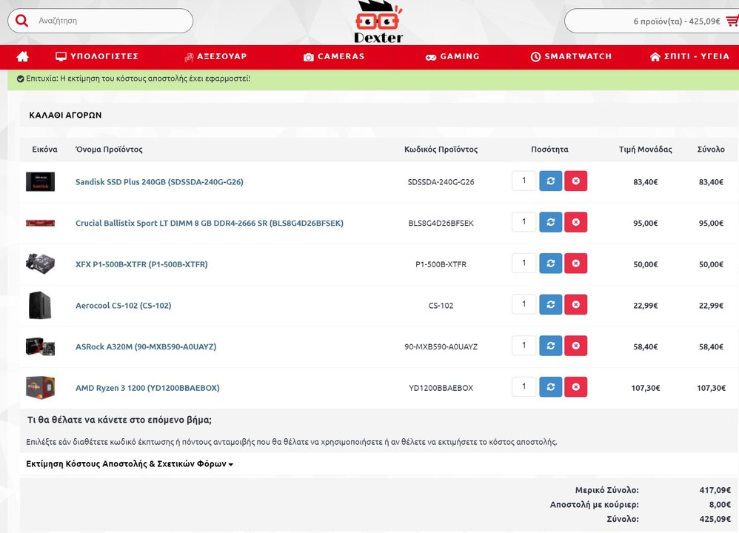Image resolution: width=739 pixels, height=533 pixels.
Task: Open the GAMING menu
Action: (x=452, y=56)
